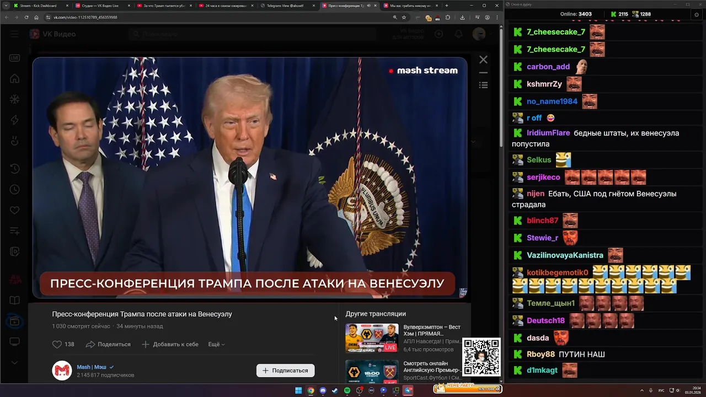
Task: Open Chrome extensions puzzle icon
Action: pyautogui.click(x=448, y=17)
